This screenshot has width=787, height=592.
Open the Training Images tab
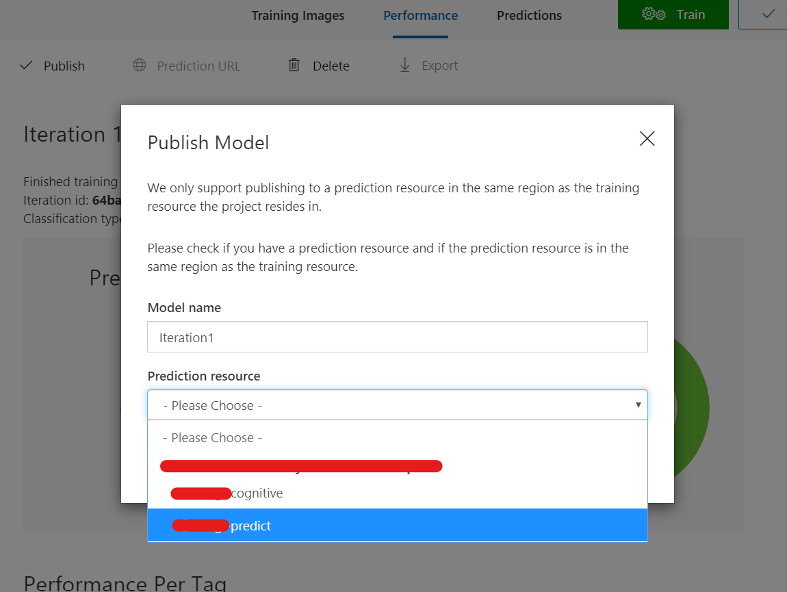point(298,16)
